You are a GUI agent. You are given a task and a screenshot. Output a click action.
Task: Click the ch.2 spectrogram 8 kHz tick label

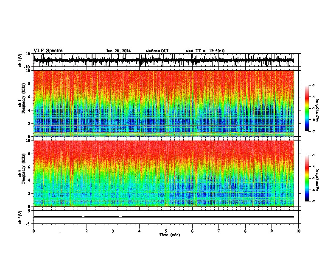coord(29,154)
